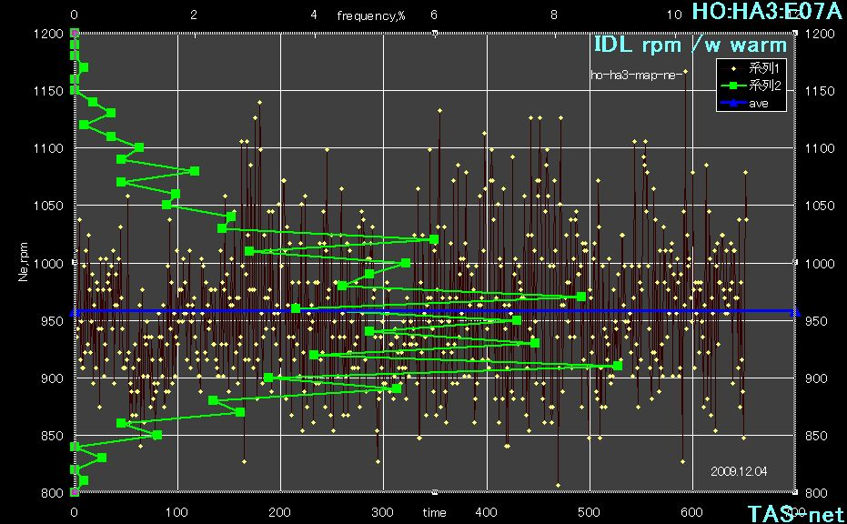Click tick label '600' on time axis
The width and height of the screenshot is (847, 524).
pyautogui.click(x=691, y=512)
